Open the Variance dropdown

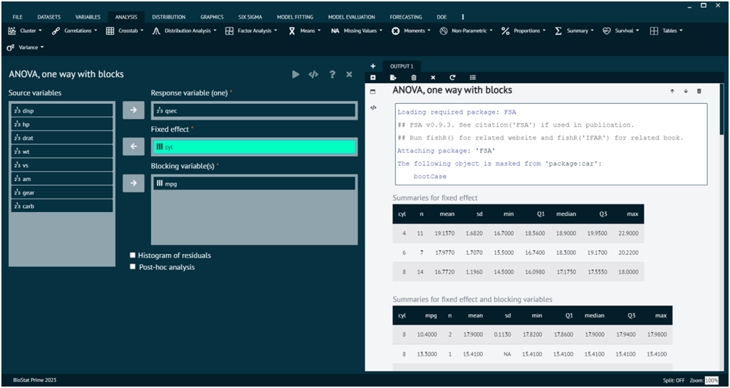pos(25,48)
